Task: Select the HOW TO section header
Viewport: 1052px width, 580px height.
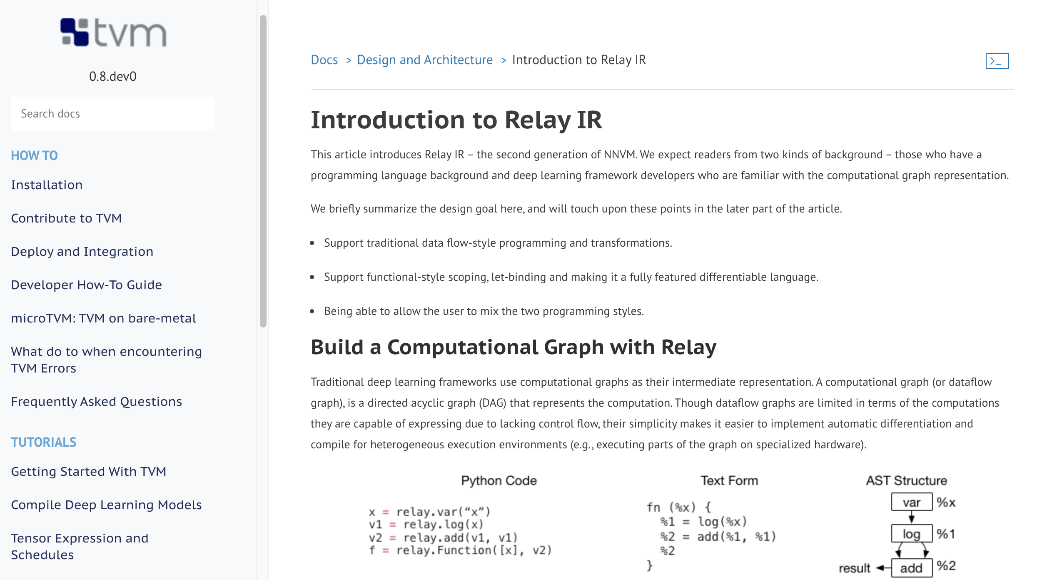Action: click(35, 155)
